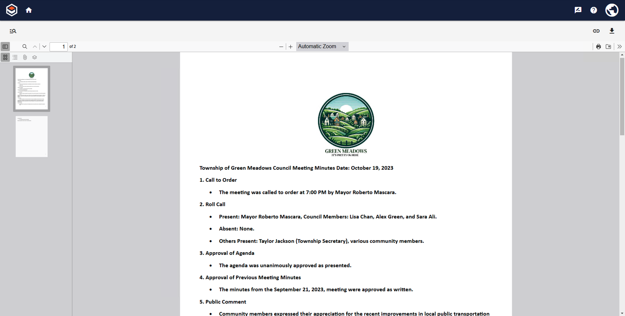Copy the document link using link icon
The image size is (625, 316).
click(x=596, y=31)
